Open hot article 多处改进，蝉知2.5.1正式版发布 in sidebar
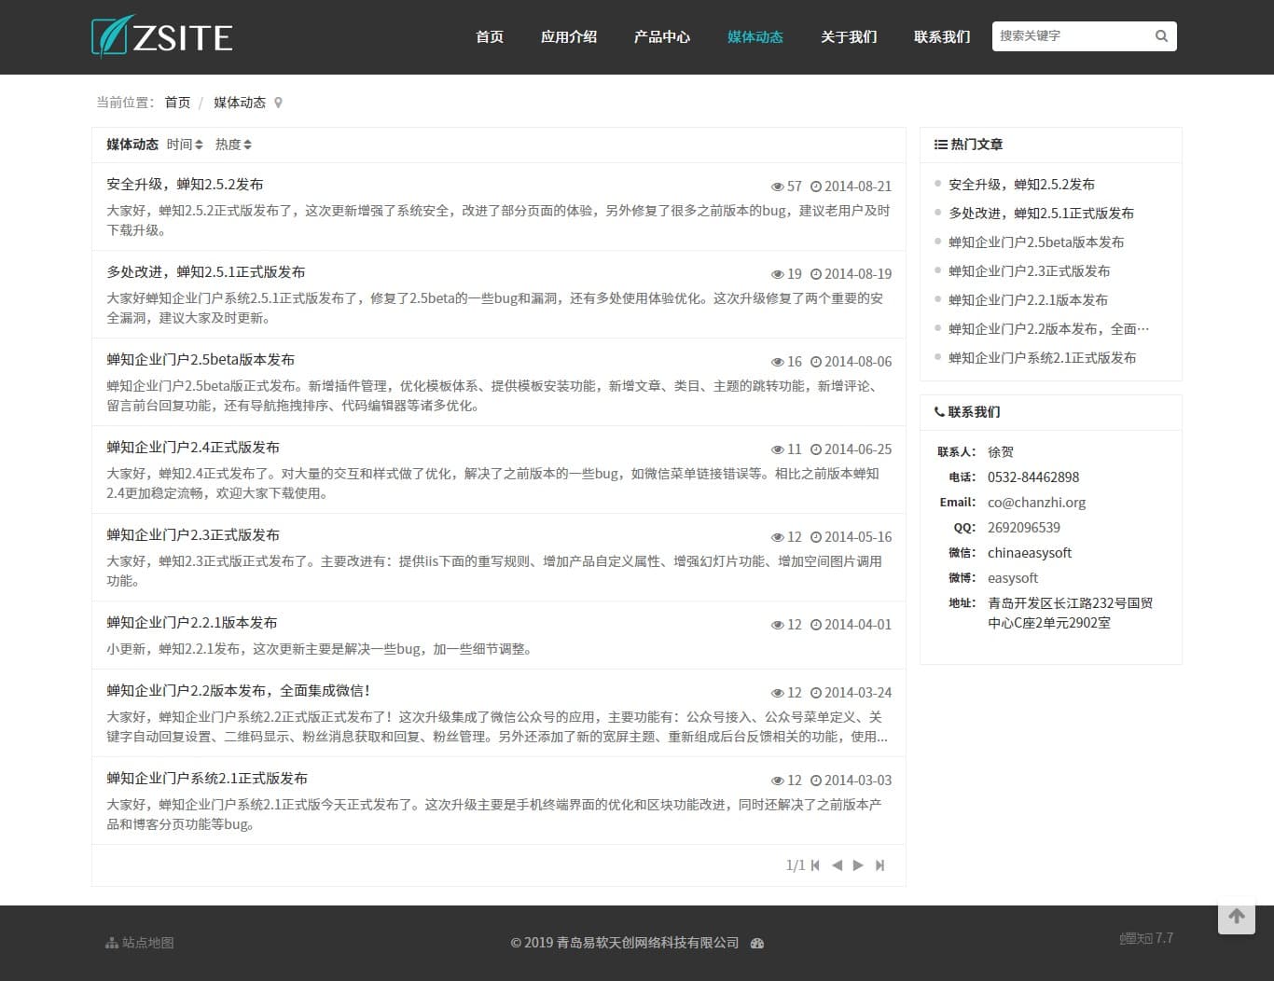The image size is (1274, 981). coord(1041,214)
